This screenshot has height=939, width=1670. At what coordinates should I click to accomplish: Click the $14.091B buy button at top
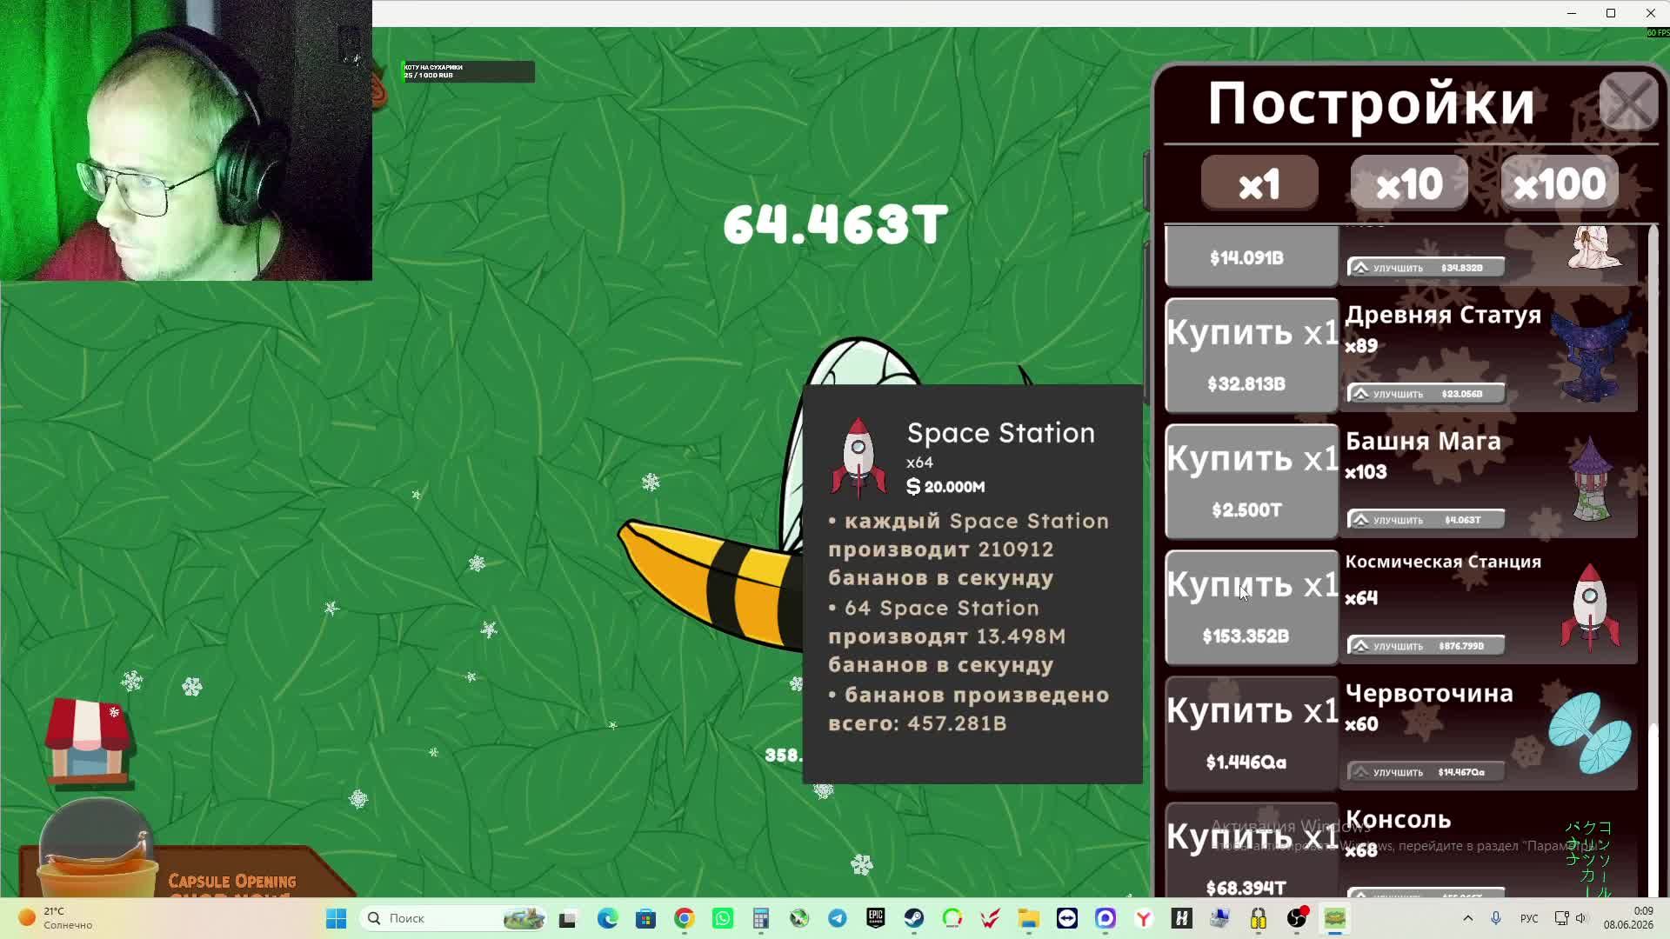(x=1252, y=256)
